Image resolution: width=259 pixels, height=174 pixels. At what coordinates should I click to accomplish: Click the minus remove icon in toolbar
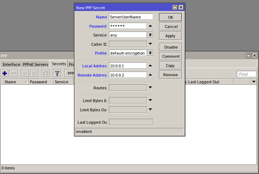pyautogui.click(x=14, y=73)
